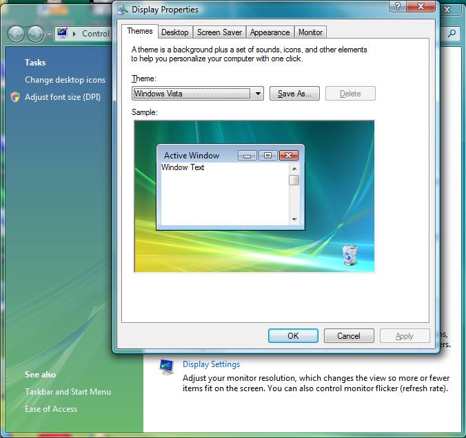Switch to the Themes tab
This screenshot has height=438, width=466.
[140, 31]
